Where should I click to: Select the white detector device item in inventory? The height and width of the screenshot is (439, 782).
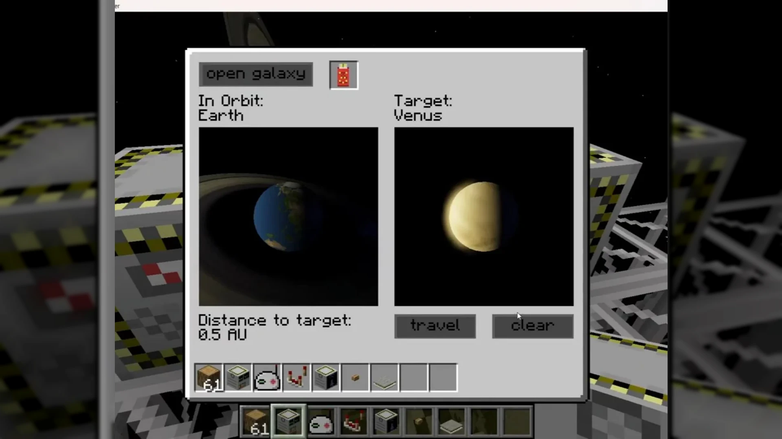[x=267, y=378]
